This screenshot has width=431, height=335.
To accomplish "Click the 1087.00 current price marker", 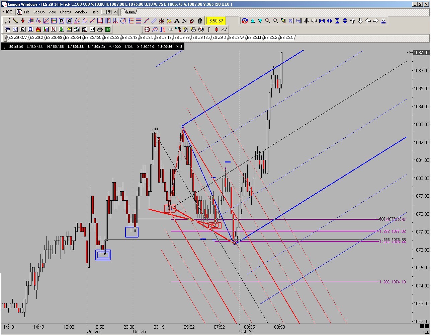I will pyautogui.click(x=421, y=53).
